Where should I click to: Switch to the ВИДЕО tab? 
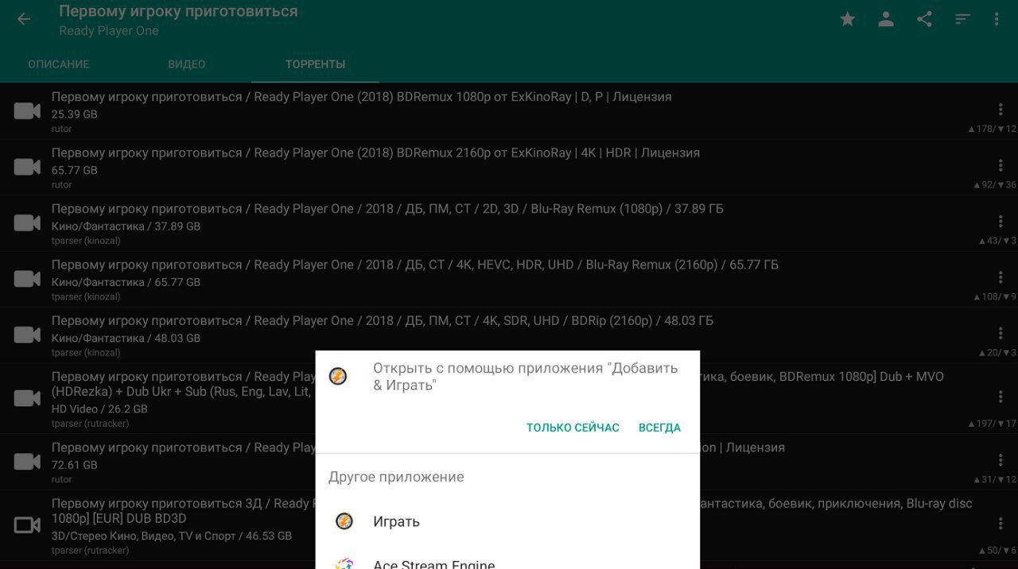tap(187, 64)
